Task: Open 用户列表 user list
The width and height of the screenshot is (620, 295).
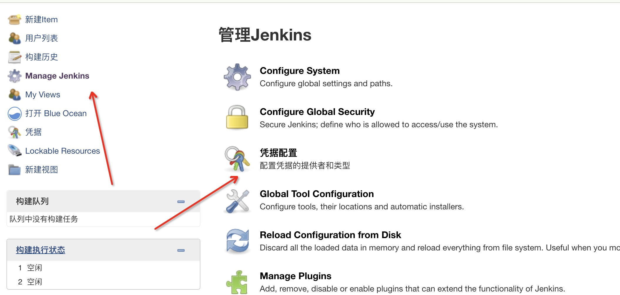Action: [41, 38]
